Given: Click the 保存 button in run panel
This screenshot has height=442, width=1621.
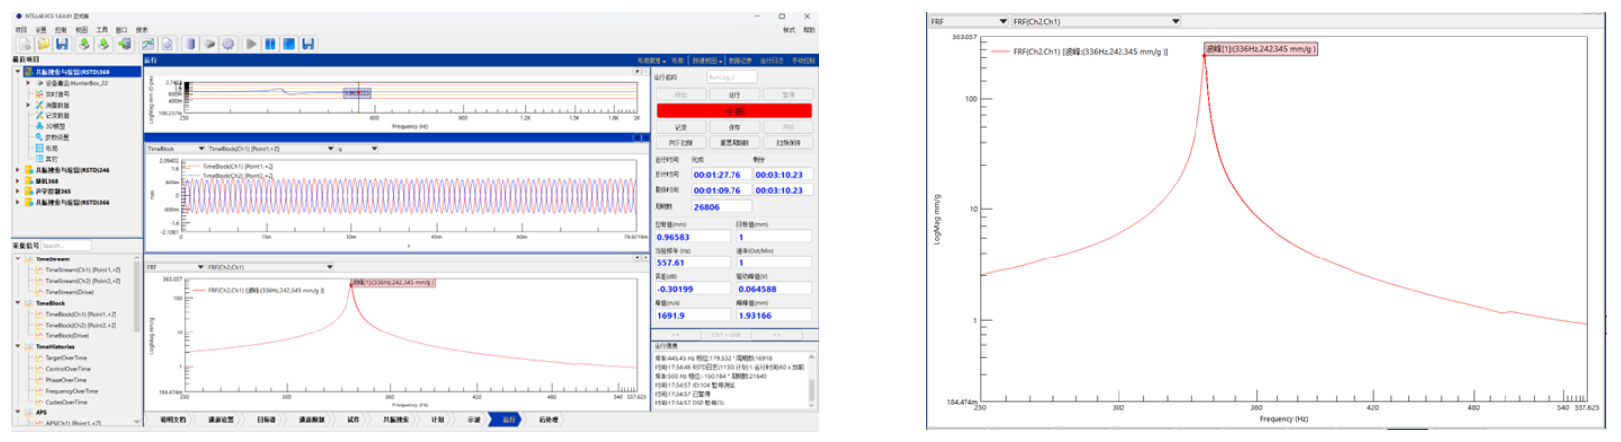Looking at the screenshot, I should 733,127.
